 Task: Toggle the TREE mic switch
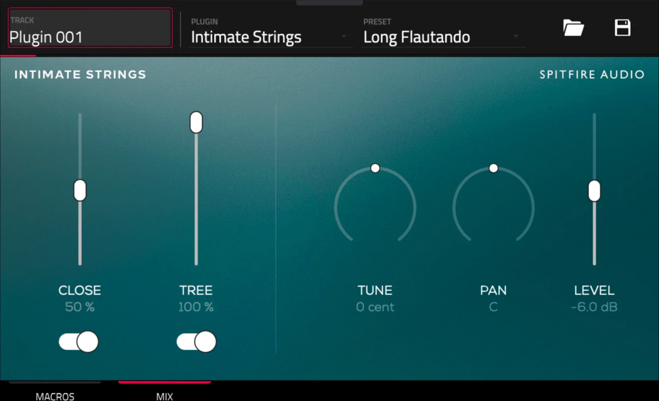click(x=196, y=341)
